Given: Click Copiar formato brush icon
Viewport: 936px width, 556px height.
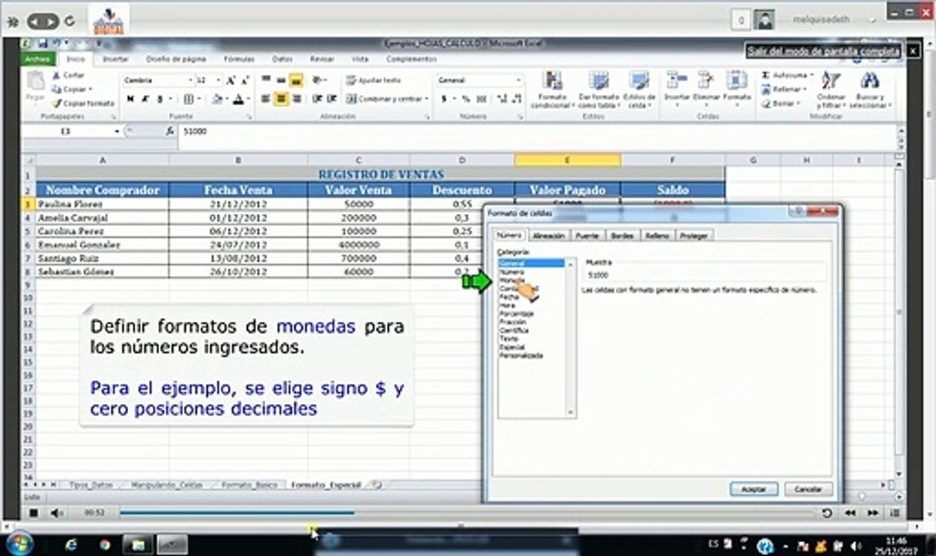Looking at the screenshot, I should (x=56, y=103).
